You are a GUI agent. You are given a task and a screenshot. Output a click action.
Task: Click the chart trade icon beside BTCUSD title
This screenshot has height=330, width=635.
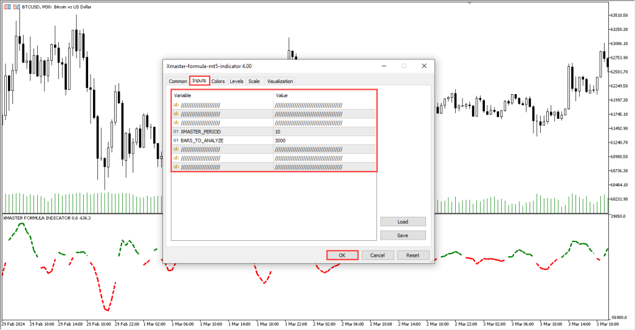16,7
